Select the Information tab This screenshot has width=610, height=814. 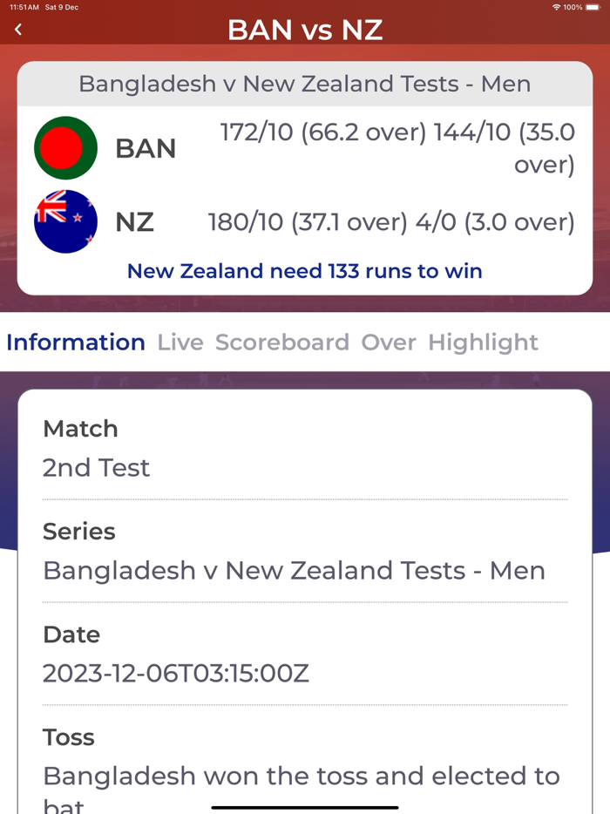(x=76, y=343)
